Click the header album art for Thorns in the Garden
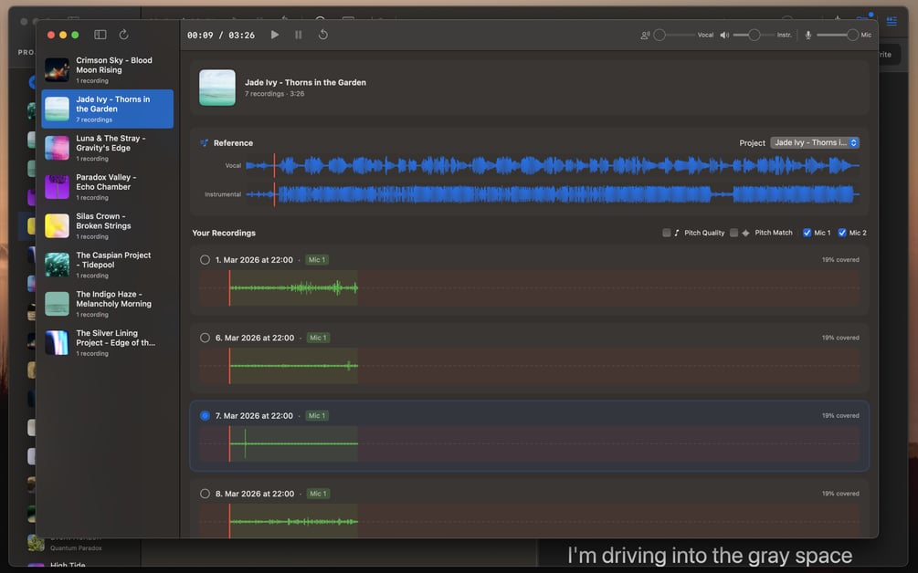Viewport: 918px width, 573px height. [217, 88]
